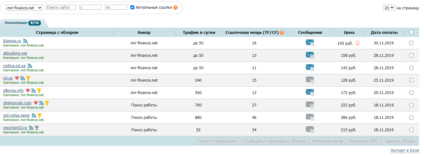Click the Изменить URL button
This screenshot has height=157, width=424.
tap(364, 141)
